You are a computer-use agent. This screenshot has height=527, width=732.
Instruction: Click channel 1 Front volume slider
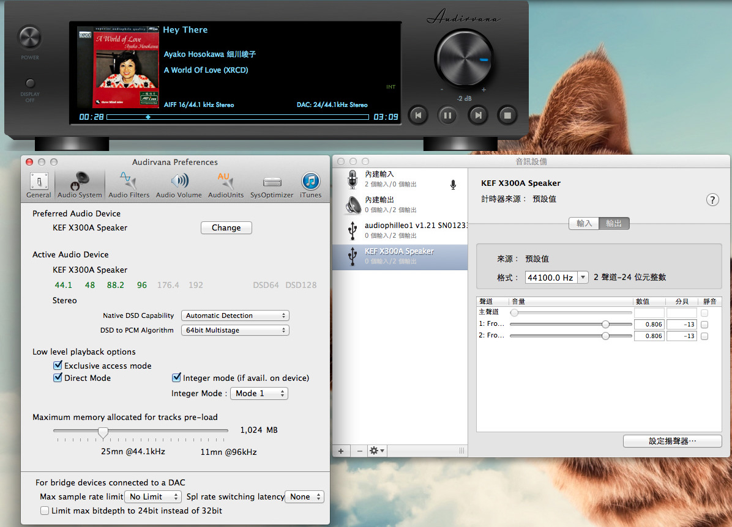tap(570, 324)
